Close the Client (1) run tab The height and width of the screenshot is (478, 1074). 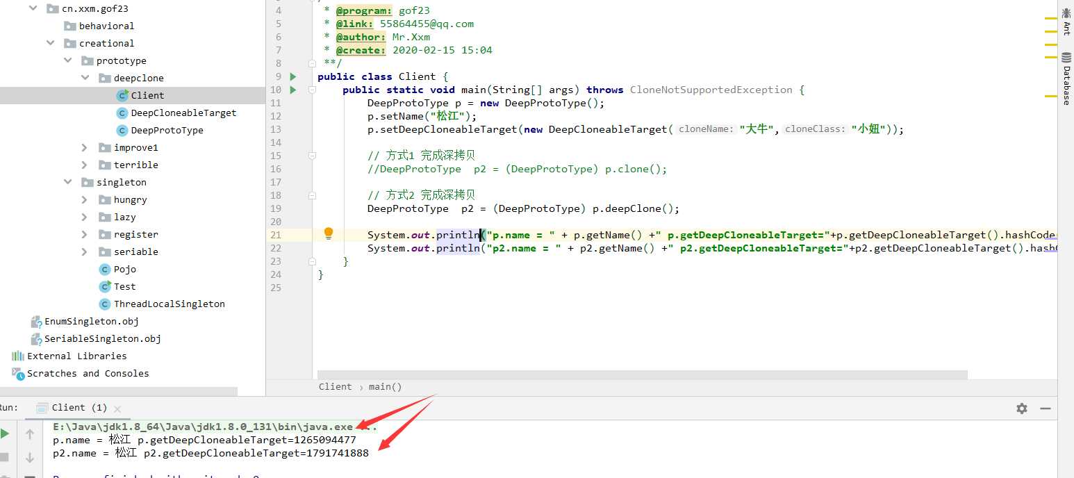tap(117, 409)
